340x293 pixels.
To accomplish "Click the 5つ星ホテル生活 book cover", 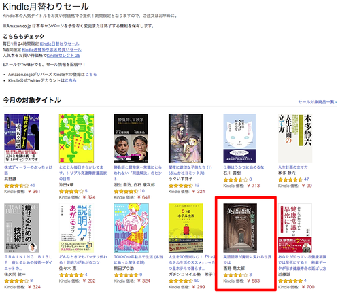I will click(186, 228).
